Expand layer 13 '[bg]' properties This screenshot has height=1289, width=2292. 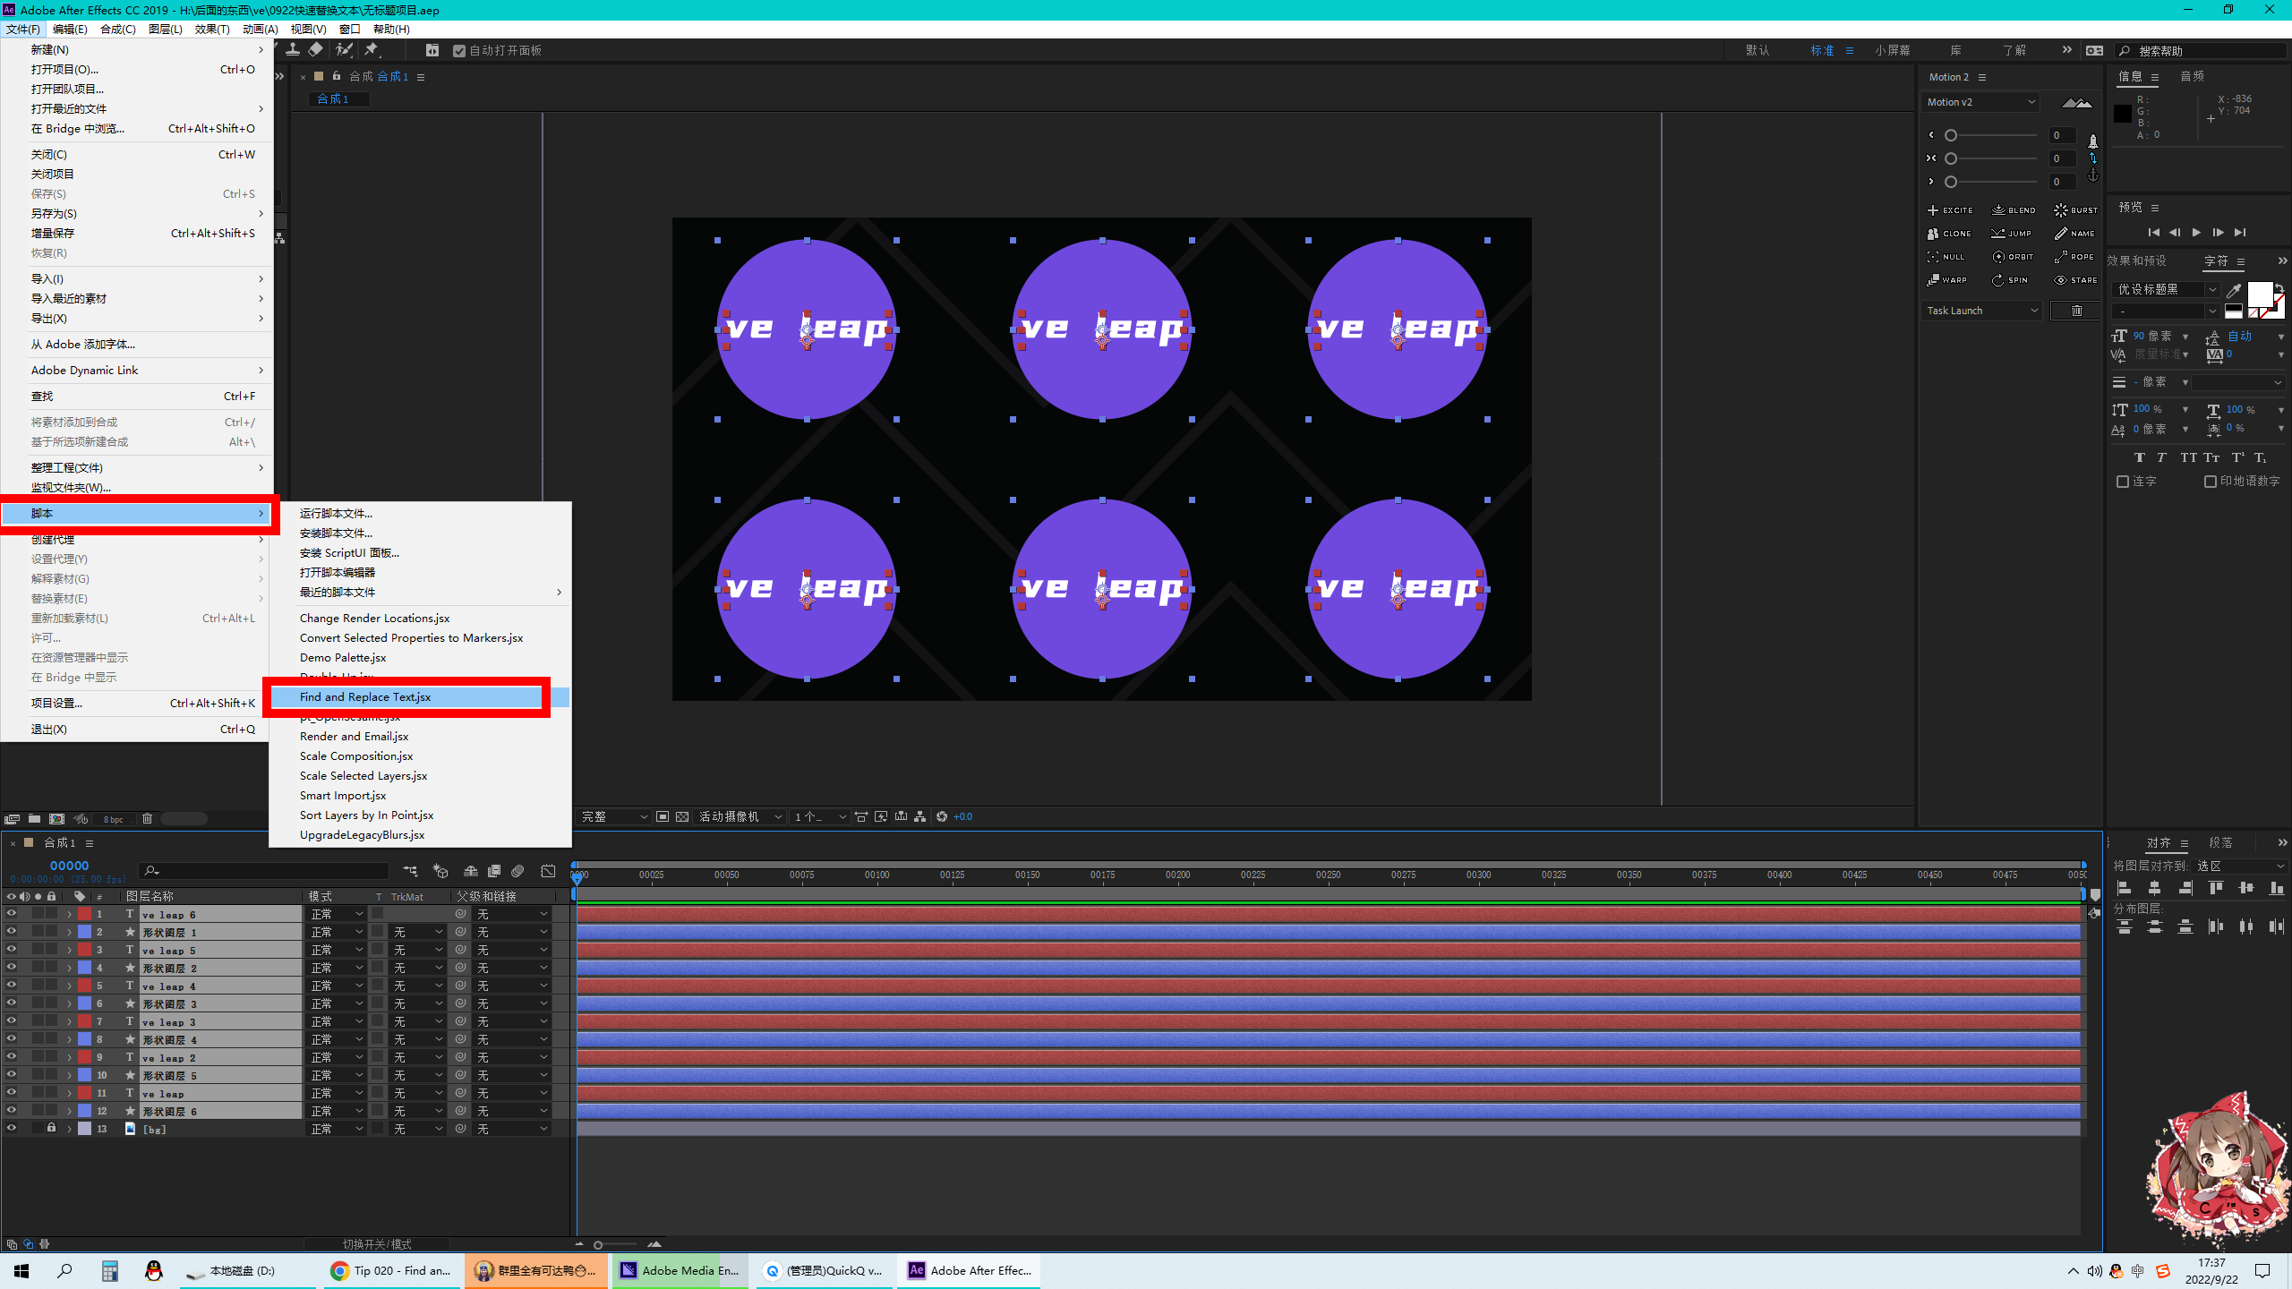click(69, 1129)
